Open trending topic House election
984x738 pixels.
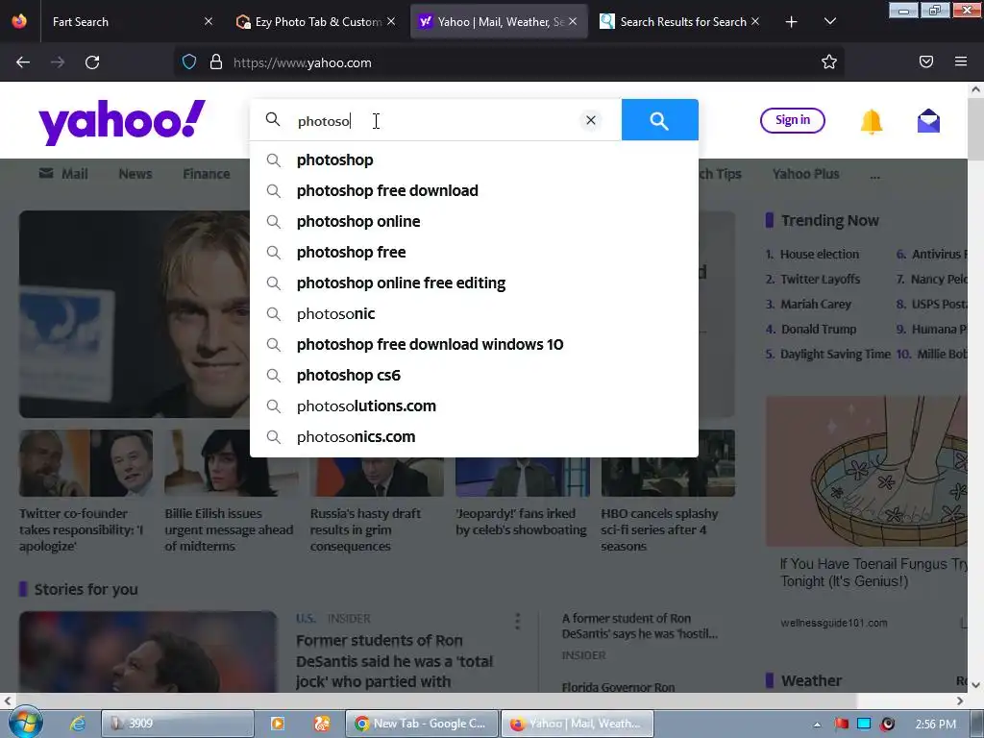tap(819, 254)
